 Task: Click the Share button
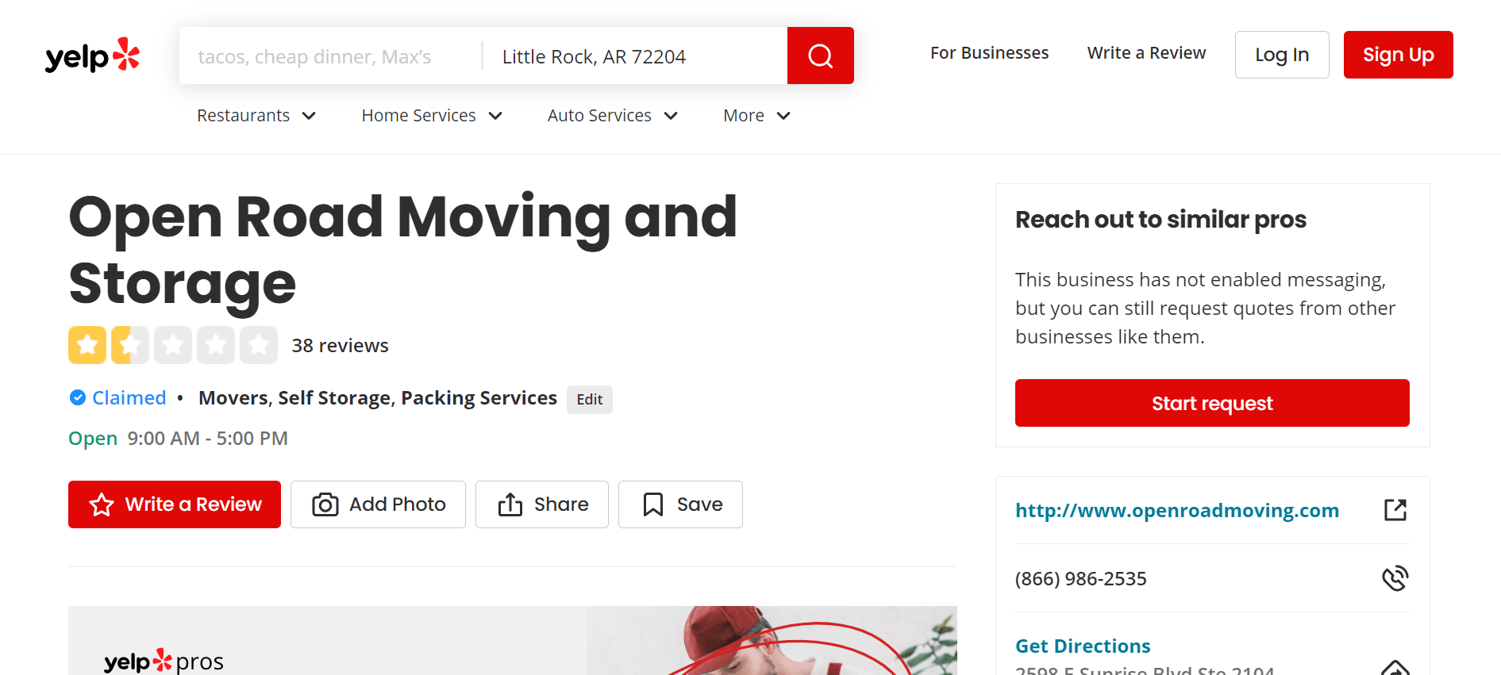[542, 504]
